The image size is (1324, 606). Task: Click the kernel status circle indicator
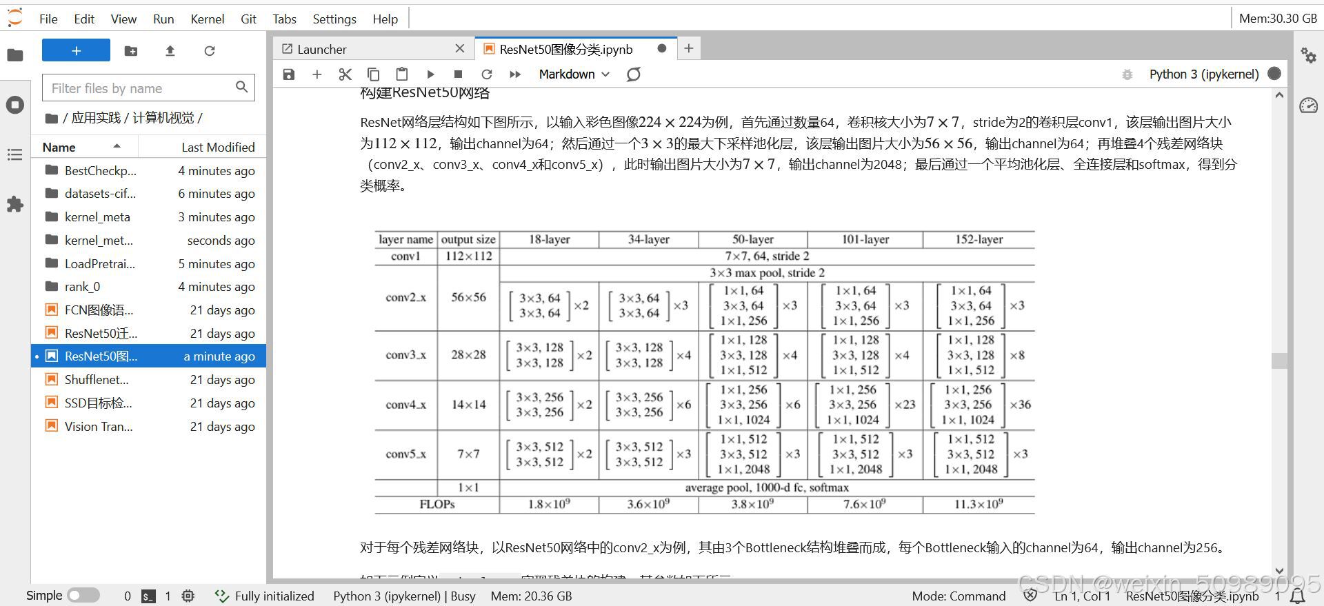tap(1274, 73)
